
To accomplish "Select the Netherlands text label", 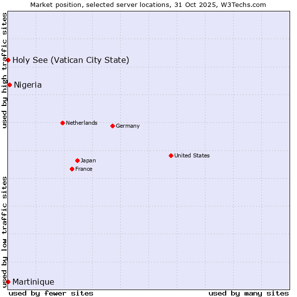I will 82,123.
